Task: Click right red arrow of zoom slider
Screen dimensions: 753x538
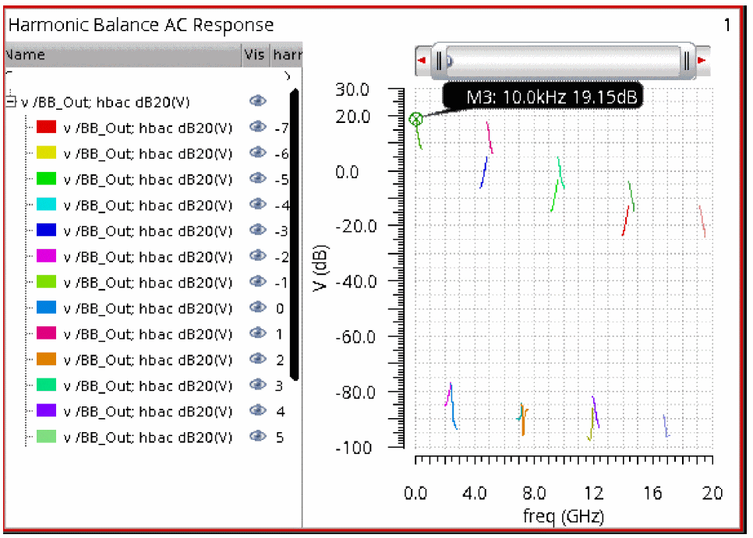Action: [x=702, y=60]
